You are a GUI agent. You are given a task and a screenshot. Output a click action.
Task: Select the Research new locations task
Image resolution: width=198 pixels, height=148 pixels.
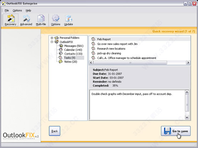click(111, 49)
